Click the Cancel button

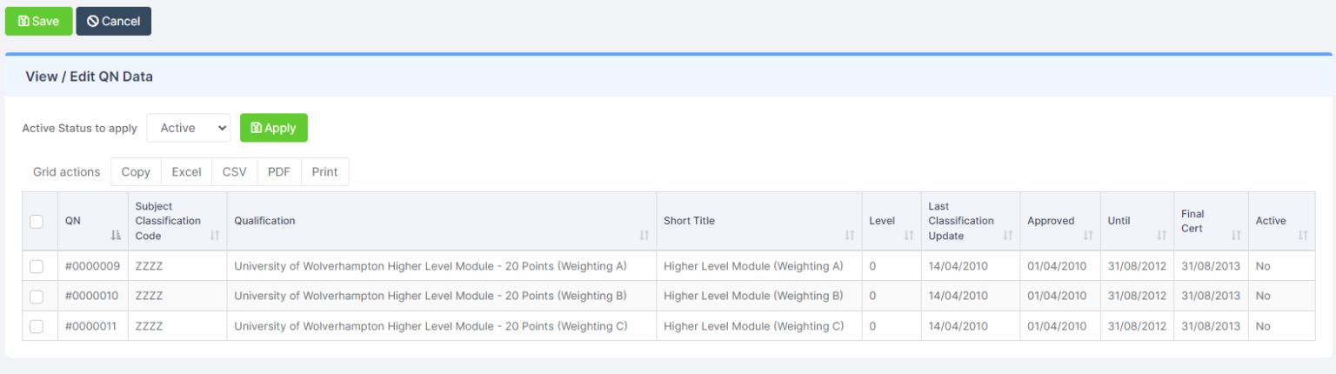[114, 22]
